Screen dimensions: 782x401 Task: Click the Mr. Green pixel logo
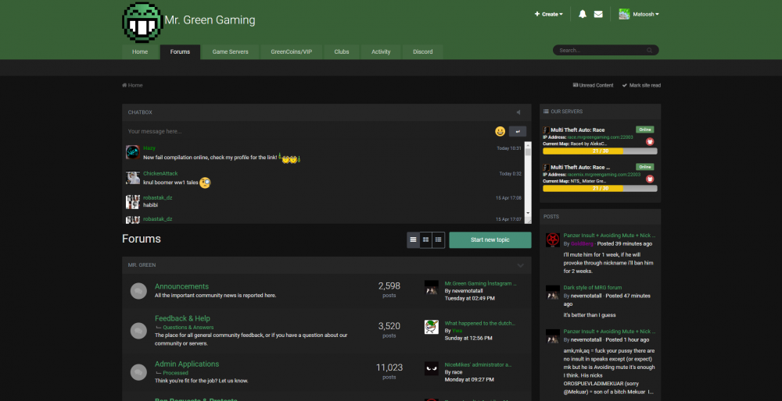(x=142, y=21)
